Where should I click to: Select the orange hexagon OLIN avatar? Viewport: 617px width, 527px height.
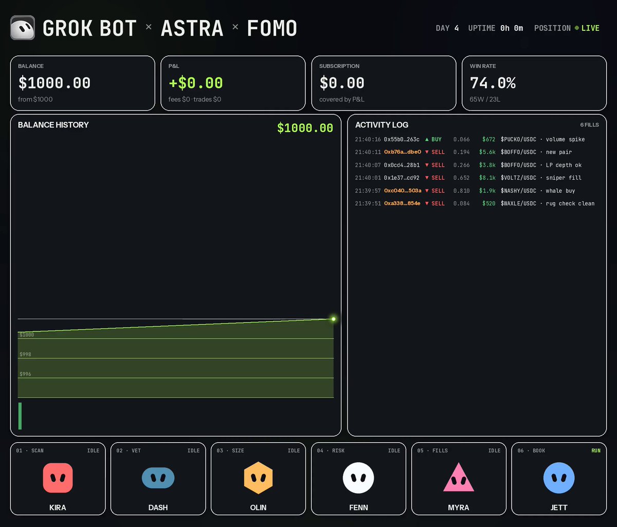tap(258, 478)
